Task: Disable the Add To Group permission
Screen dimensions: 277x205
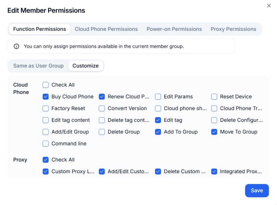Action: (158, 132)
